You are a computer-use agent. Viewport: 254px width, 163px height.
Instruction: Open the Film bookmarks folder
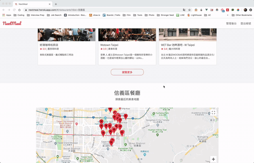coord(127,15)
